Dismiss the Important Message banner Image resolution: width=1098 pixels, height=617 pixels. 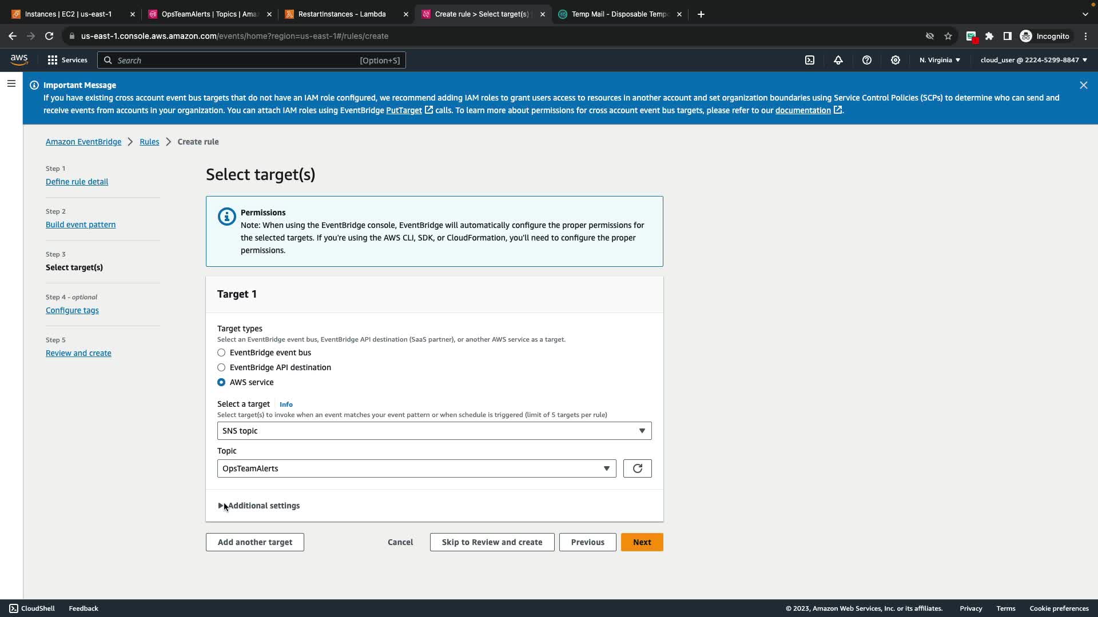[x=1083, y=85]
